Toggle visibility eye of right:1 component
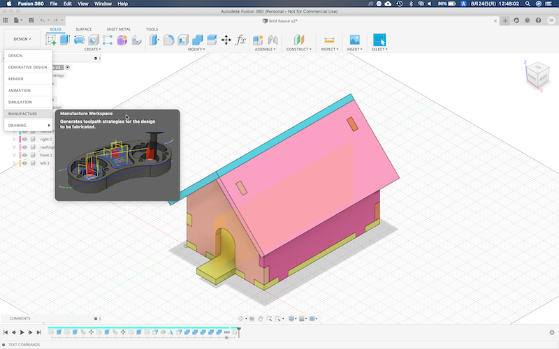This screenshot has height=349, width=559. coord(24,139)
